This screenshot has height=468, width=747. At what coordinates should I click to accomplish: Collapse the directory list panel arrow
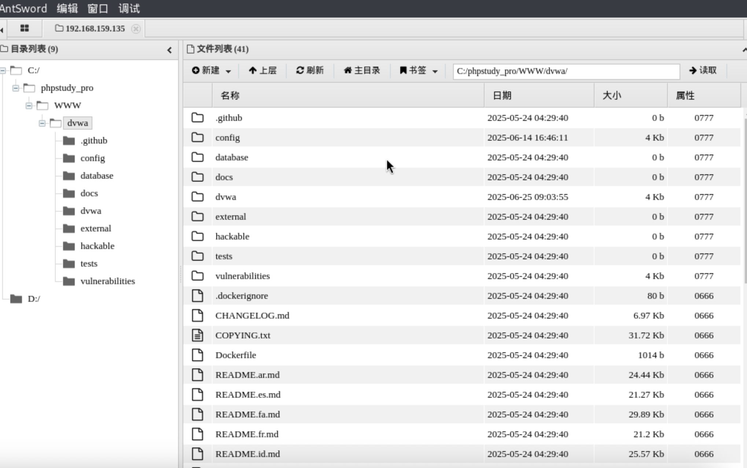(x=169, y=50)
